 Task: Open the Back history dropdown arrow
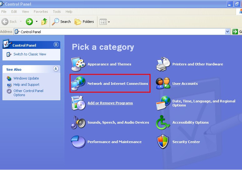click(x=21, y=22)
